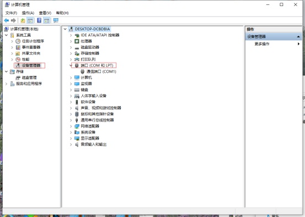Open the 操作(A) menu

point(28,13)
